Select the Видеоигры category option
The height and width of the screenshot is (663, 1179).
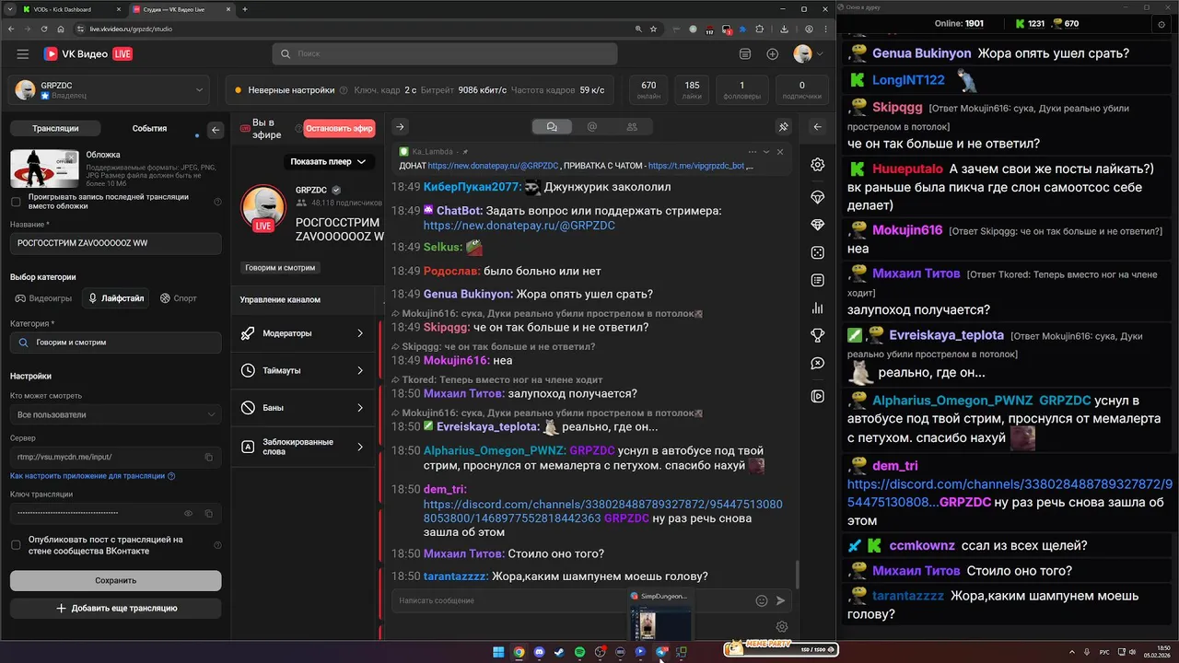43,298
